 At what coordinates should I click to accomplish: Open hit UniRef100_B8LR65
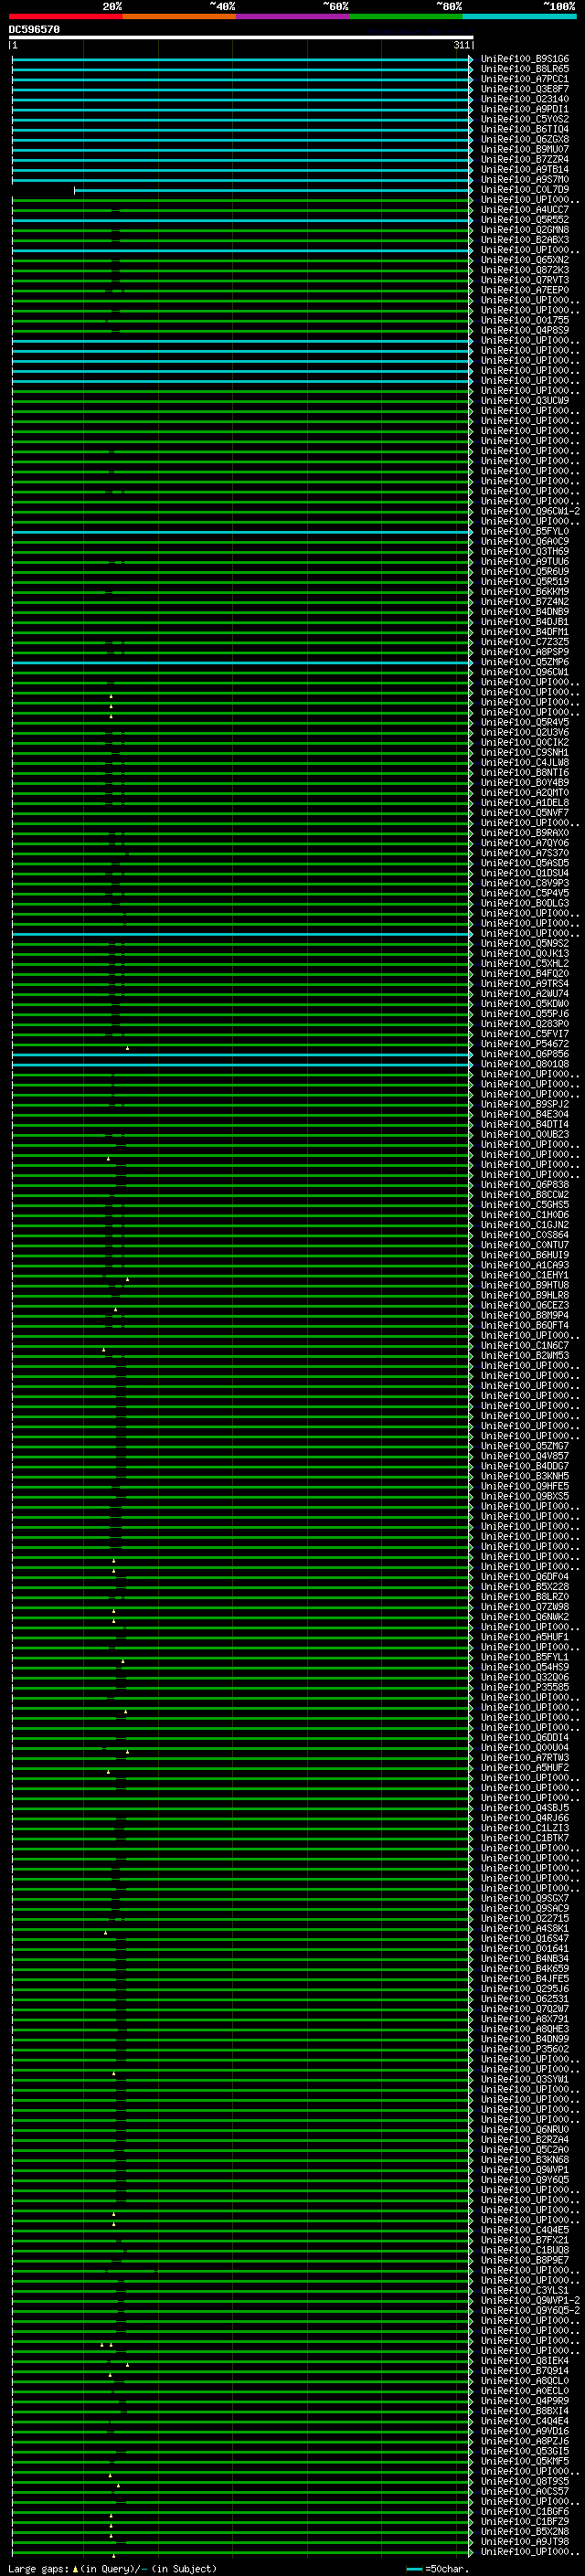(x=524, y=69)
